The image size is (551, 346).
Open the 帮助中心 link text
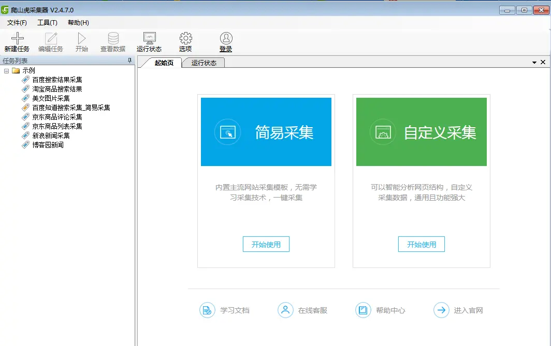tap(390, 310)
